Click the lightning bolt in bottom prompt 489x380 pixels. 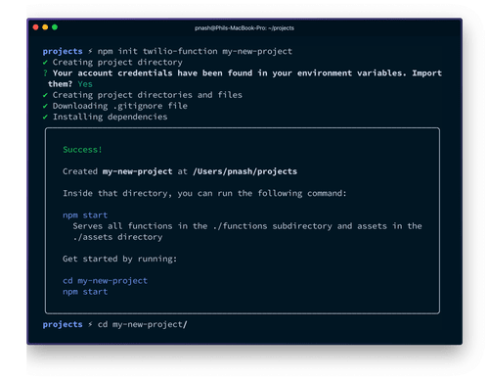90,324
